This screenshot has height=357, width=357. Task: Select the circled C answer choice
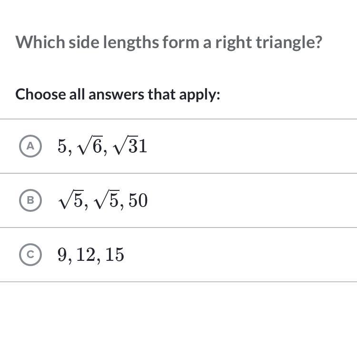pos(30,255)
